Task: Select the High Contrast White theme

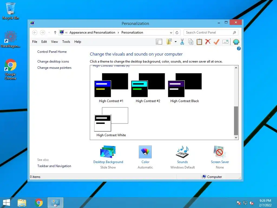Action: click(111, 122)
